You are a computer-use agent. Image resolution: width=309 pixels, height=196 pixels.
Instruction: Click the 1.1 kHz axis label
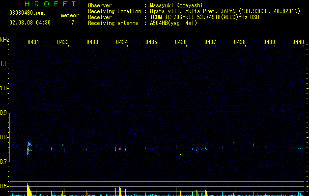4,64
